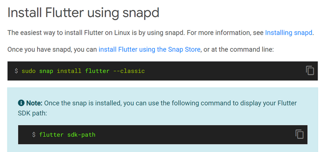Click the word snap in the install command
The height and width of the screenshot is (152, 334).
46,71
